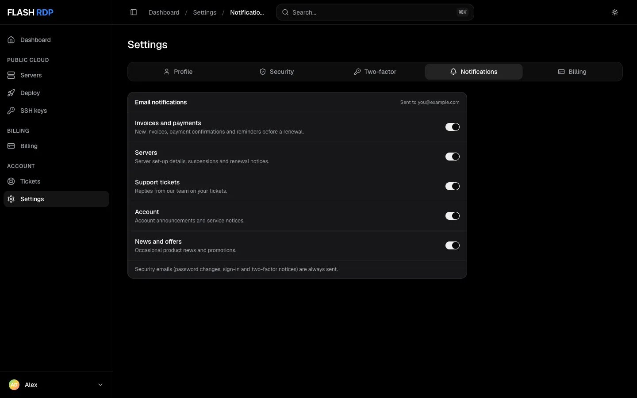This screenshot has height=398, width=637.
Task: Disable Invoices and payments email notifications
Action: pos(452,127)
